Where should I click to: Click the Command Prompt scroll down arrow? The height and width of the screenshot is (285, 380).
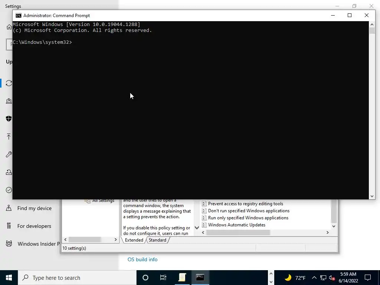tap(372, 196)
